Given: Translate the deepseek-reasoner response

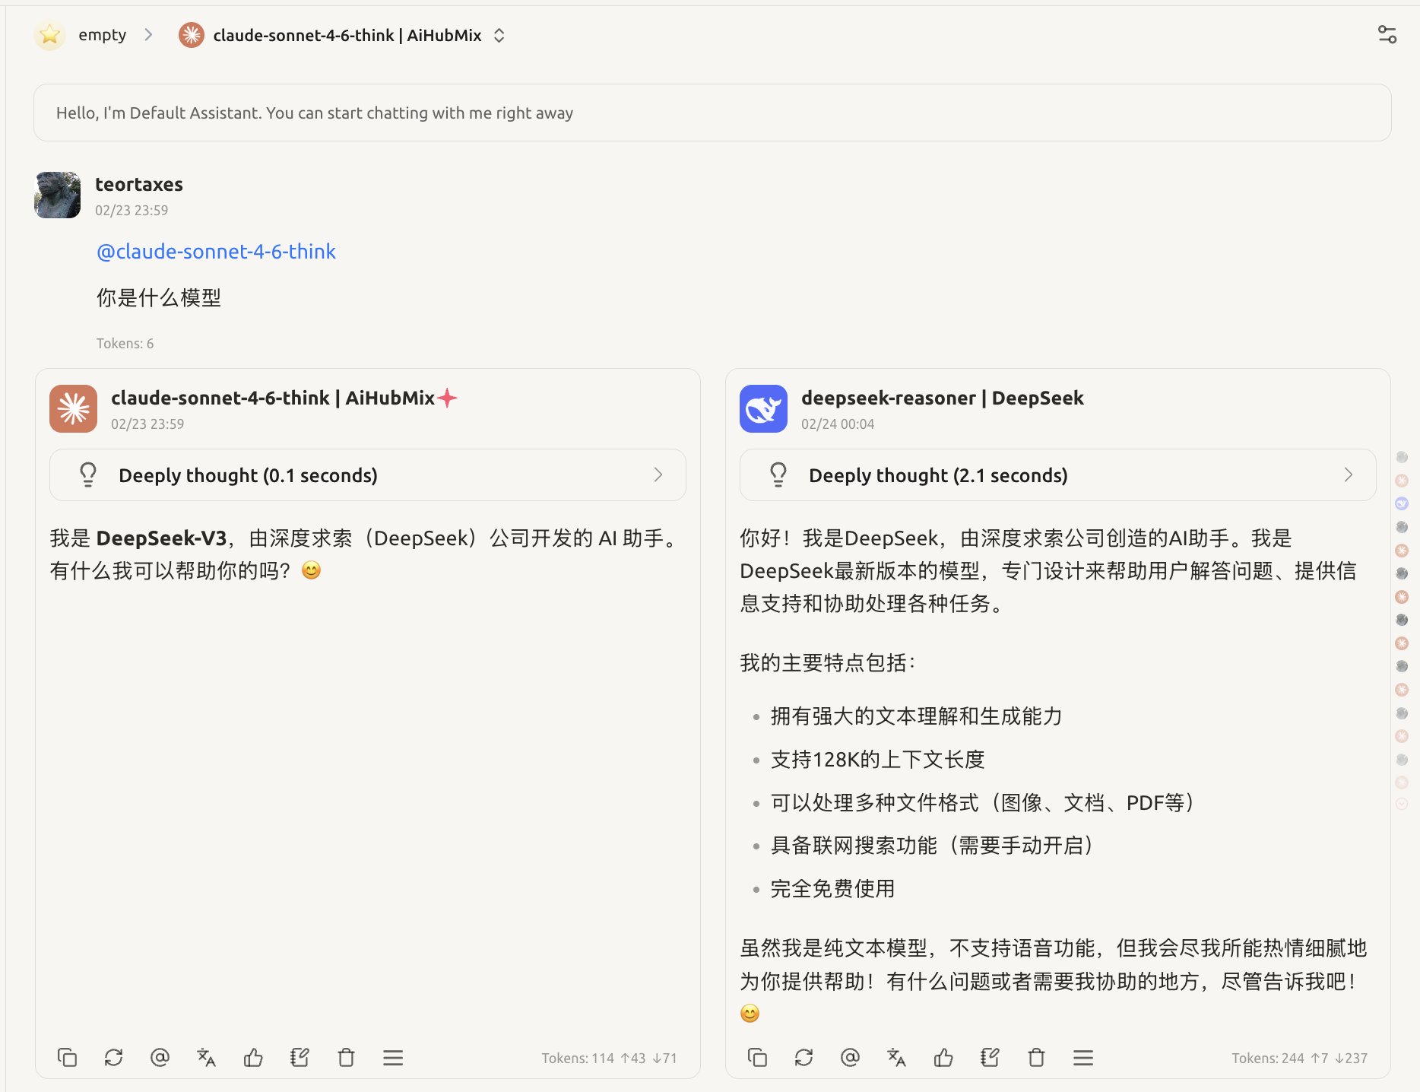Looking at the screenshot, I should 896,1057.
